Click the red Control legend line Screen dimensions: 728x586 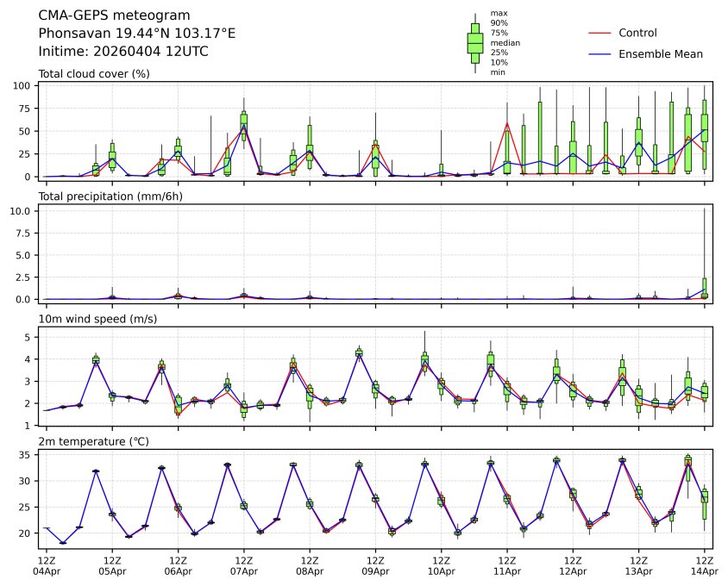pyautogui.click(x=599, y=33)
